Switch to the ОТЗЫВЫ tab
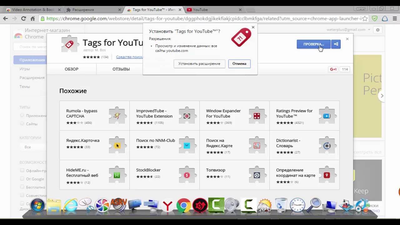Viewport: 400px width, 225px height. 121,69
